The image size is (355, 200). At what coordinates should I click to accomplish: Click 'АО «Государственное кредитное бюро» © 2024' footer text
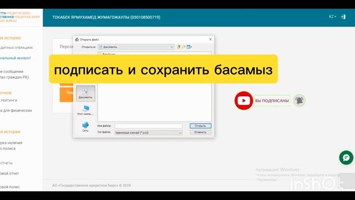(x=92, y=185)
